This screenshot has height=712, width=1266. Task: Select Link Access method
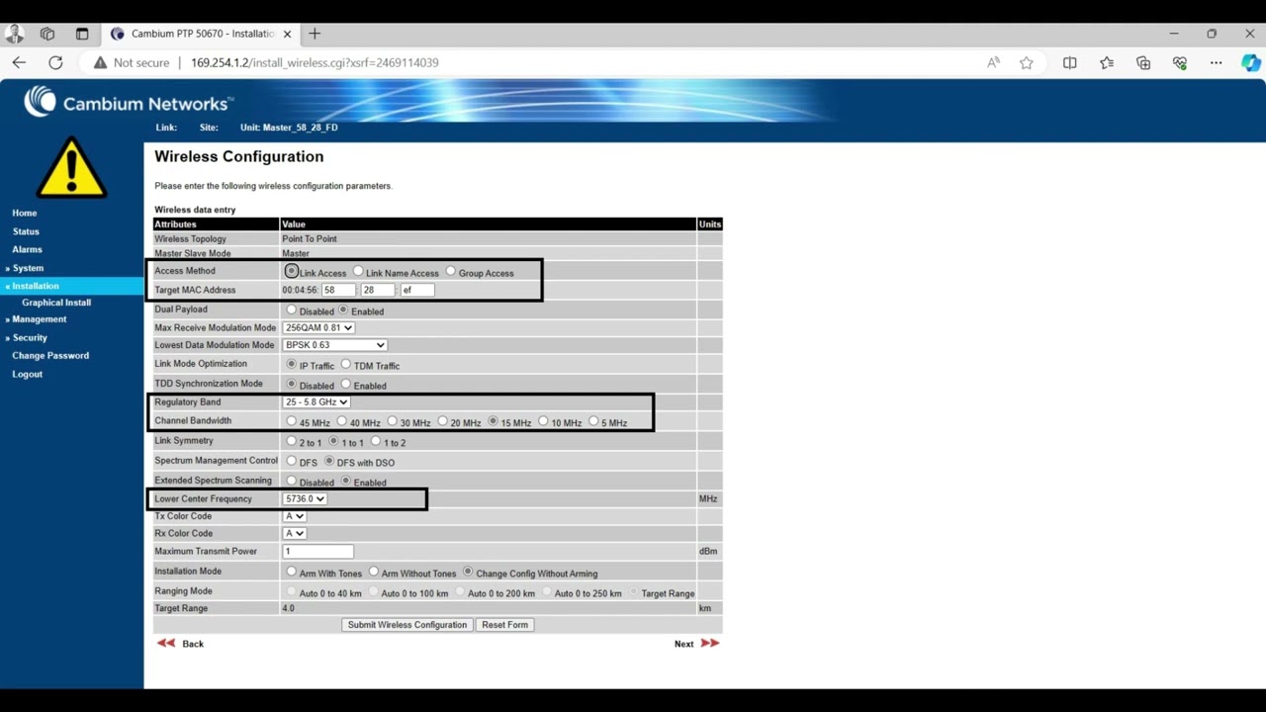291,271
